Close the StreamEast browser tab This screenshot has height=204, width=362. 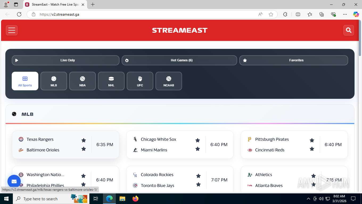(83, 5)
